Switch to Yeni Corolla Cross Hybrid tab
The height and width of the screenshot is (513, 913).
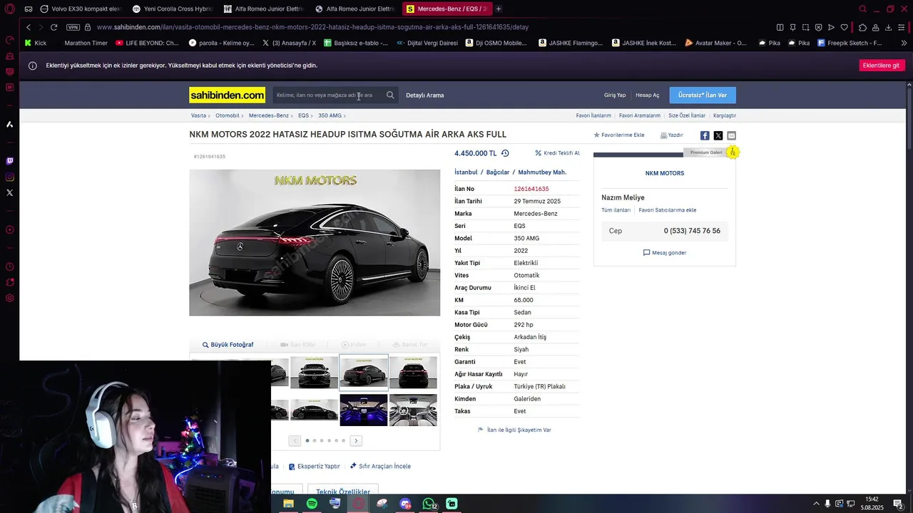click(x=173, y=9)
